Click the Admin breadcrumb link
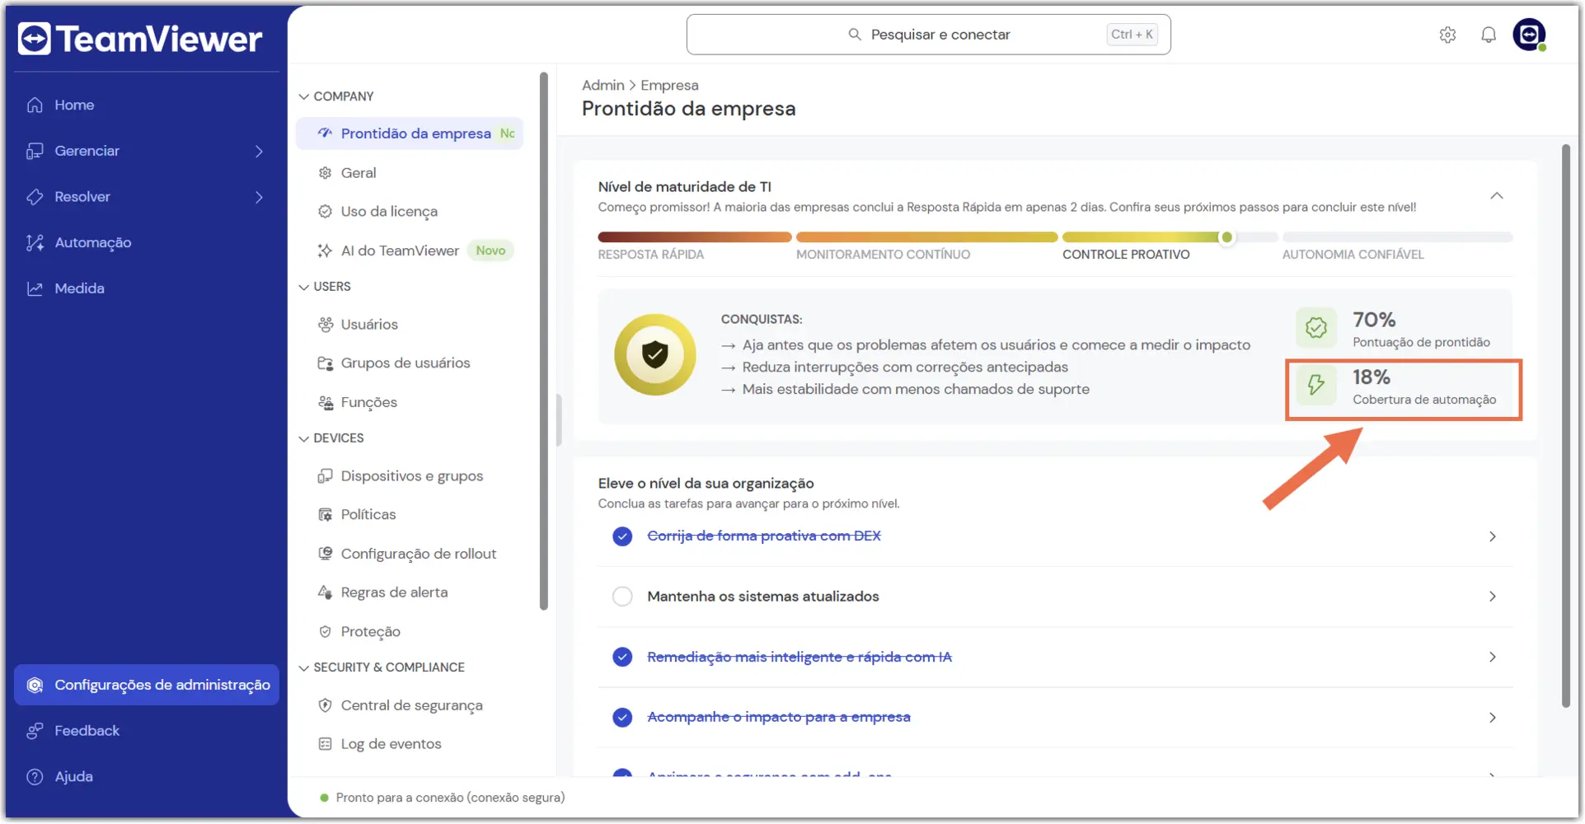The width and height of the screenshot is (1585, 824). tap(603, 85)
